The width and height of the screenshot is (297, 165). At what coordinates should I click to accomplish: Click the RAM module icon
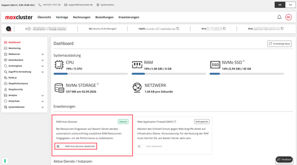137,65
